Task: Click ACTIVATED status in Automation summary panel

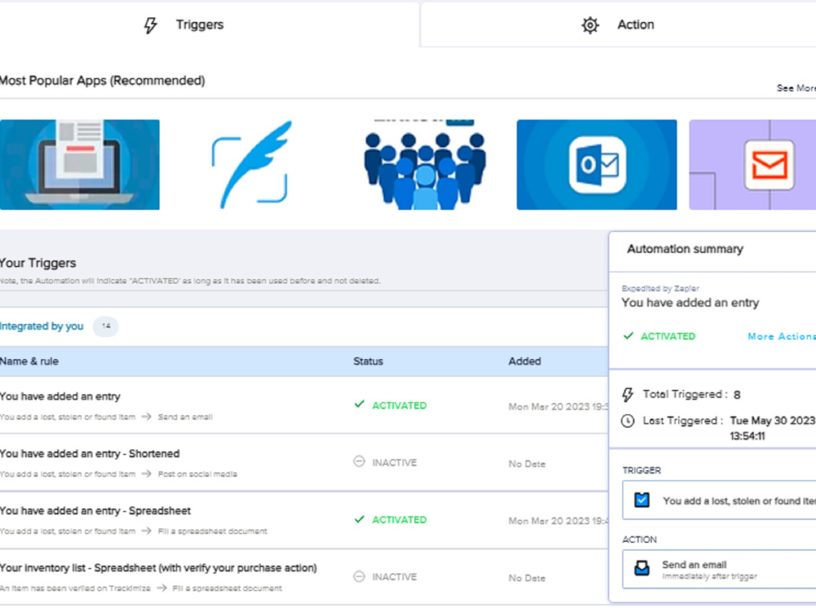Action: [667, 336]
